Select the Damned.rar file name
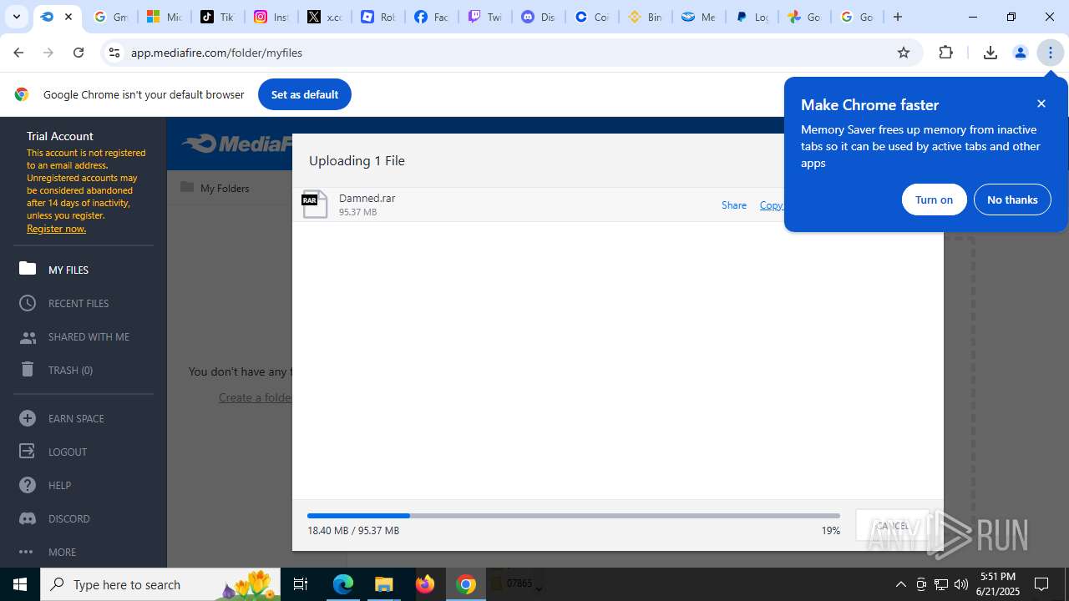The image size is (1069, 601). click(x=367, y=198)
